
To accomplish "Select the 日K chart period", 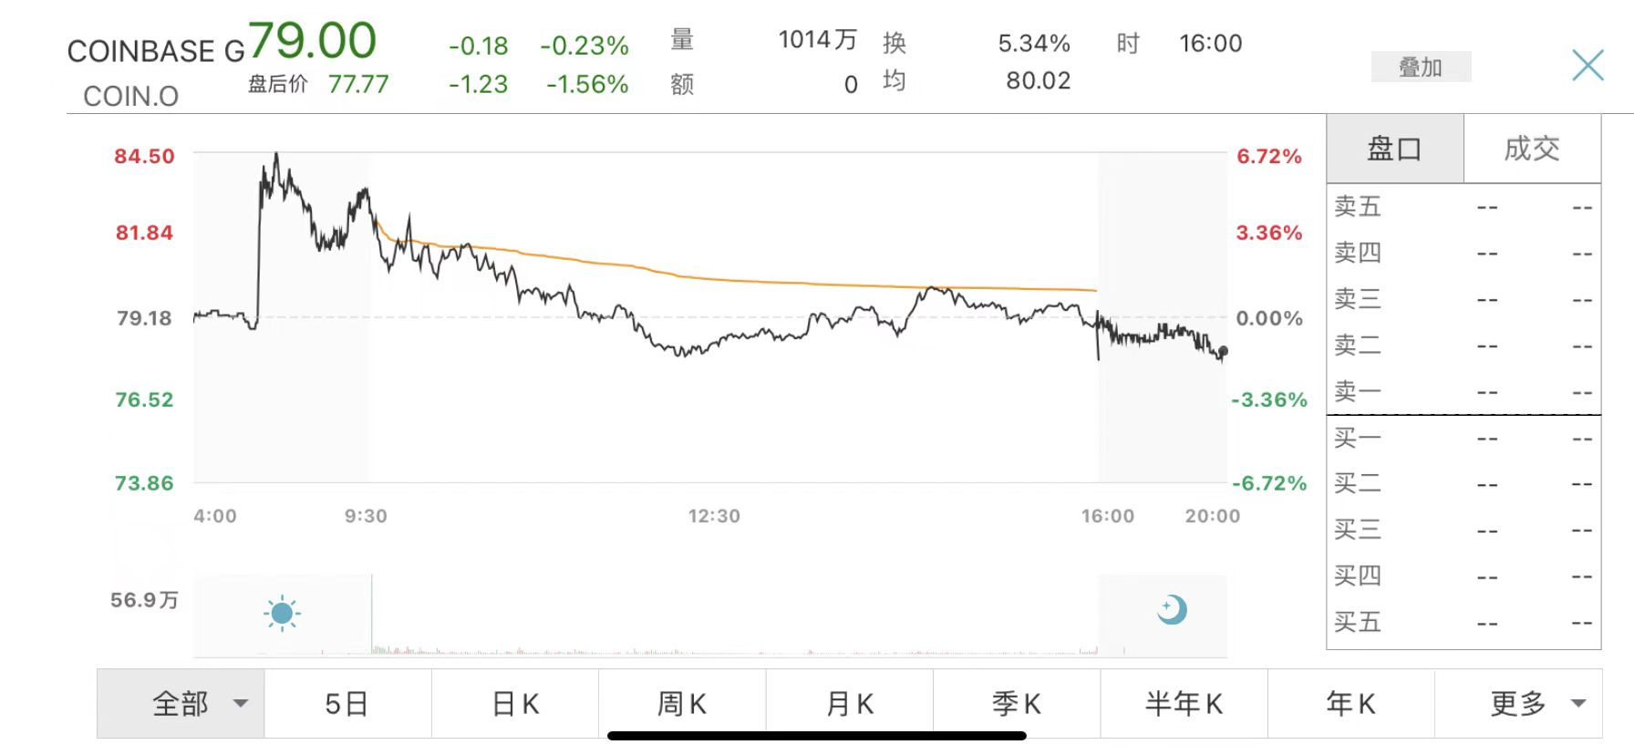I will pos(515,704).
